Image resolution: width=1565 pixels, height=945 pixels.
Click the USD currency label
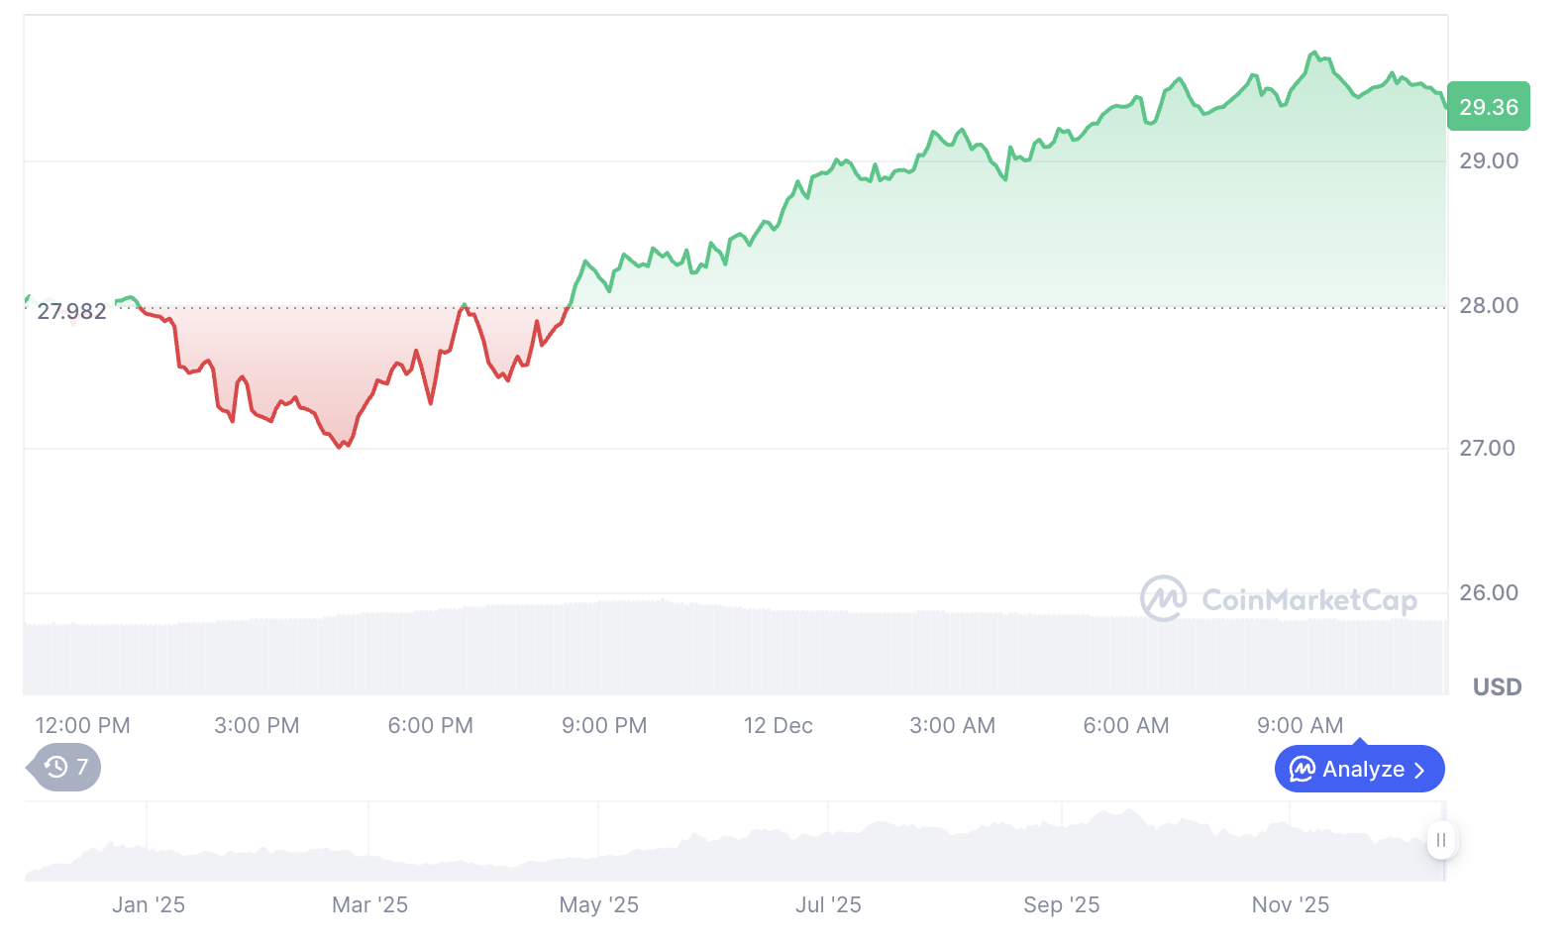(1497, 686)
